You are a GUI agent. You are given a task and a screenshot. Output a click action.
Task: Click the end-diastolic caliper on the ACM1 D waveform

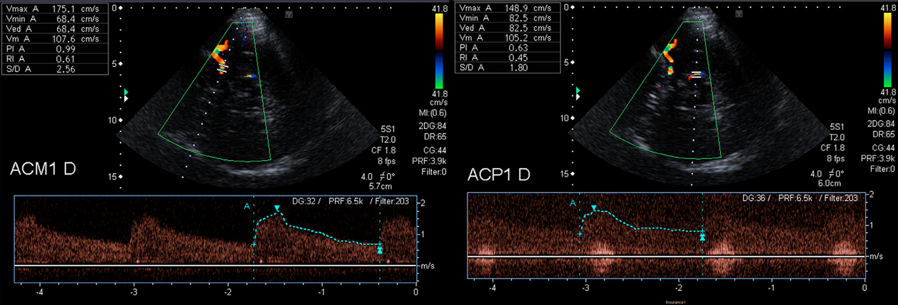point(380,250)
